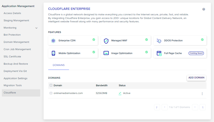The height and width of the screenshot is (122, 214).
Task: Go to next page of domains
Action: tap(195, 107)
